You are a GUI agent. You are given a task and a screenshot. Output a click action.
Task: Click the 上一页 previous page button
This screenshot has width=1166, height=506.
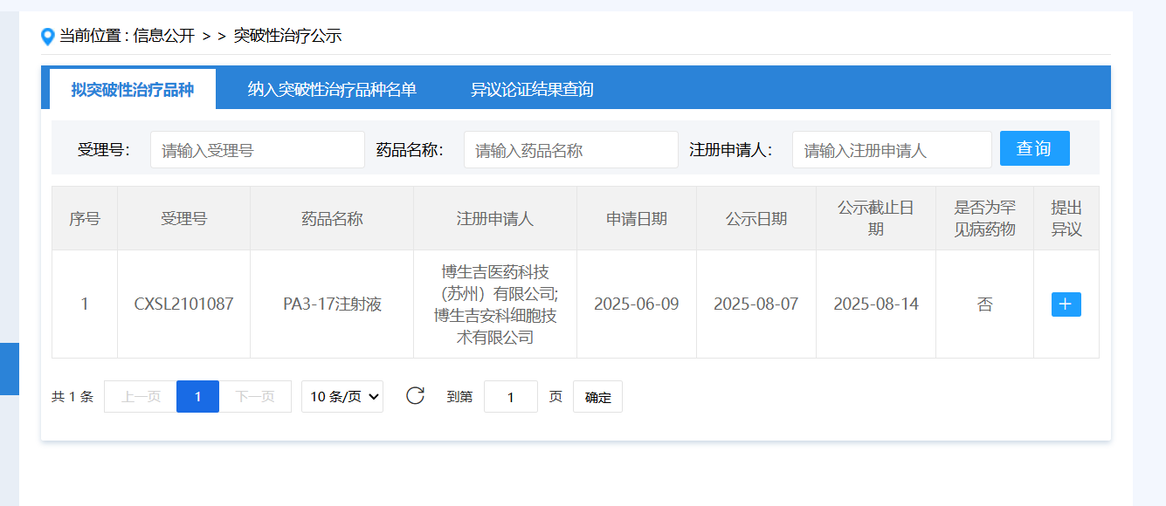coord(141,397)
